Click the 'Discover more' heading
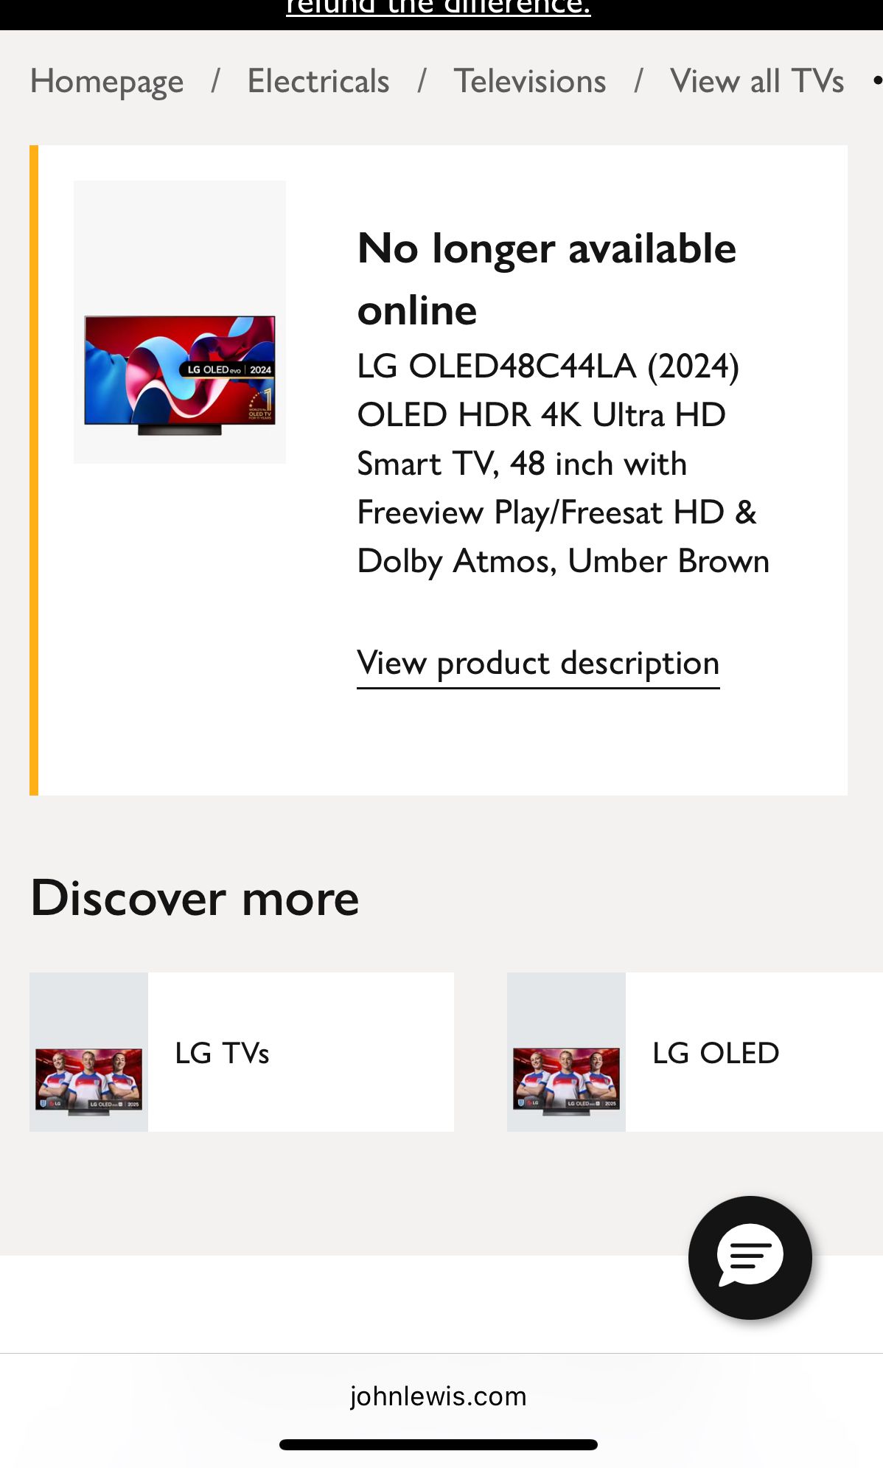883x1468 pixels. click(x=195, y=898)
